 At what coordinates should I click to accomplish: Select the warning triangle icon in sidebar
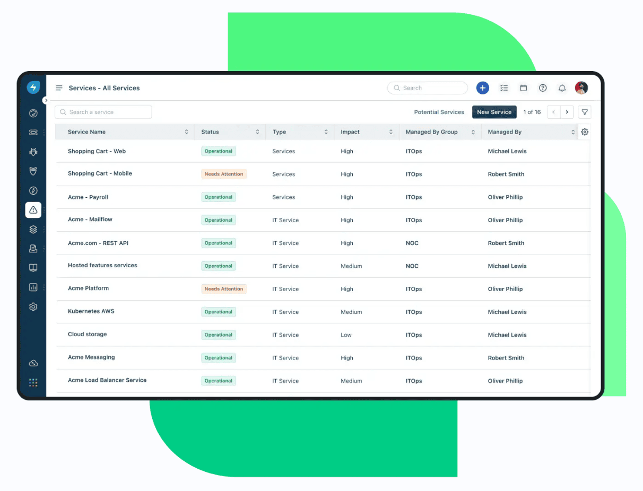click(33, 210)
